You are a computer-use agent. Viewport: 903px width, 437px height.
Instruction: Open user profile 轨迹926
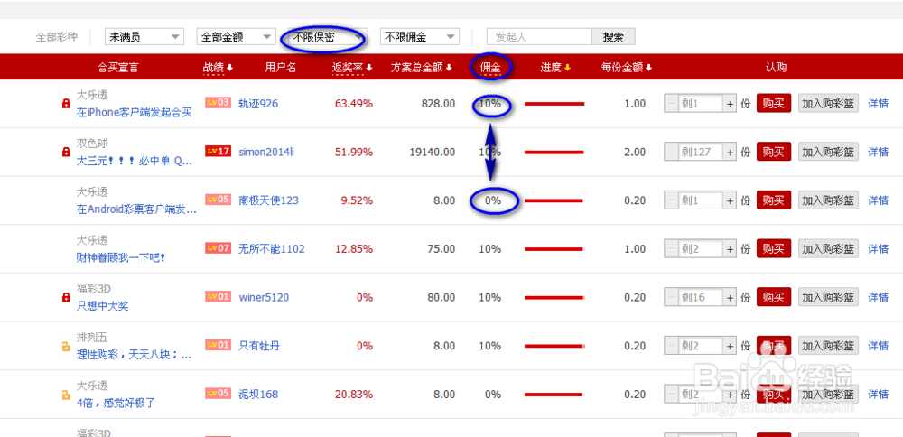point(258,104)
